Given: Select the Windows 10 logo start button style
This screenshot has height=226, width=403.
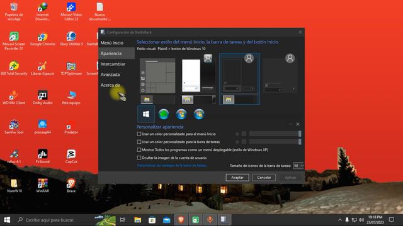Looking at the screenshot, I should click(x=146, y=114).
